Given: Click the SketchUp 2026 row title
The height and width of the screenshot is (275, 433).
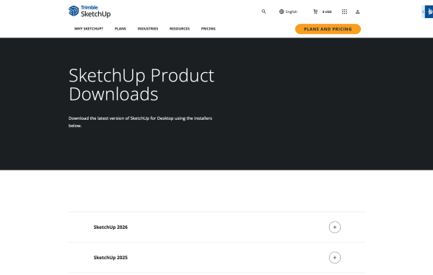Looking at the screenshot, I should 110,227.
